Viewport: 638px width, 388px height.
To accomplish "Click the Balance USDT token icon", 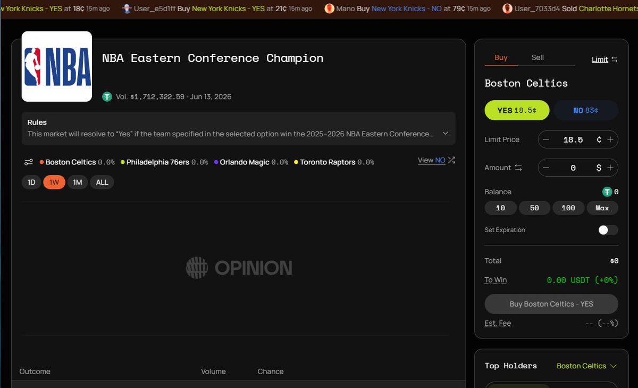I will 607,192.
